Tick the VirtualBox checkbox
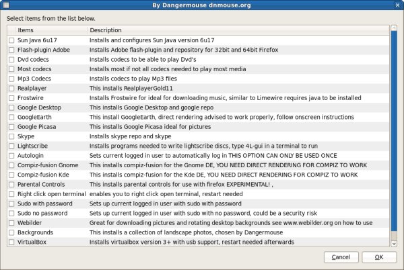This screenshot has height=270, width=404. (x=11, y=240)
